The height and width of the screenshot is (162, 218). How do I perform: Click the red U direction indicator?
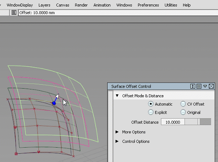tap(15, 127)
